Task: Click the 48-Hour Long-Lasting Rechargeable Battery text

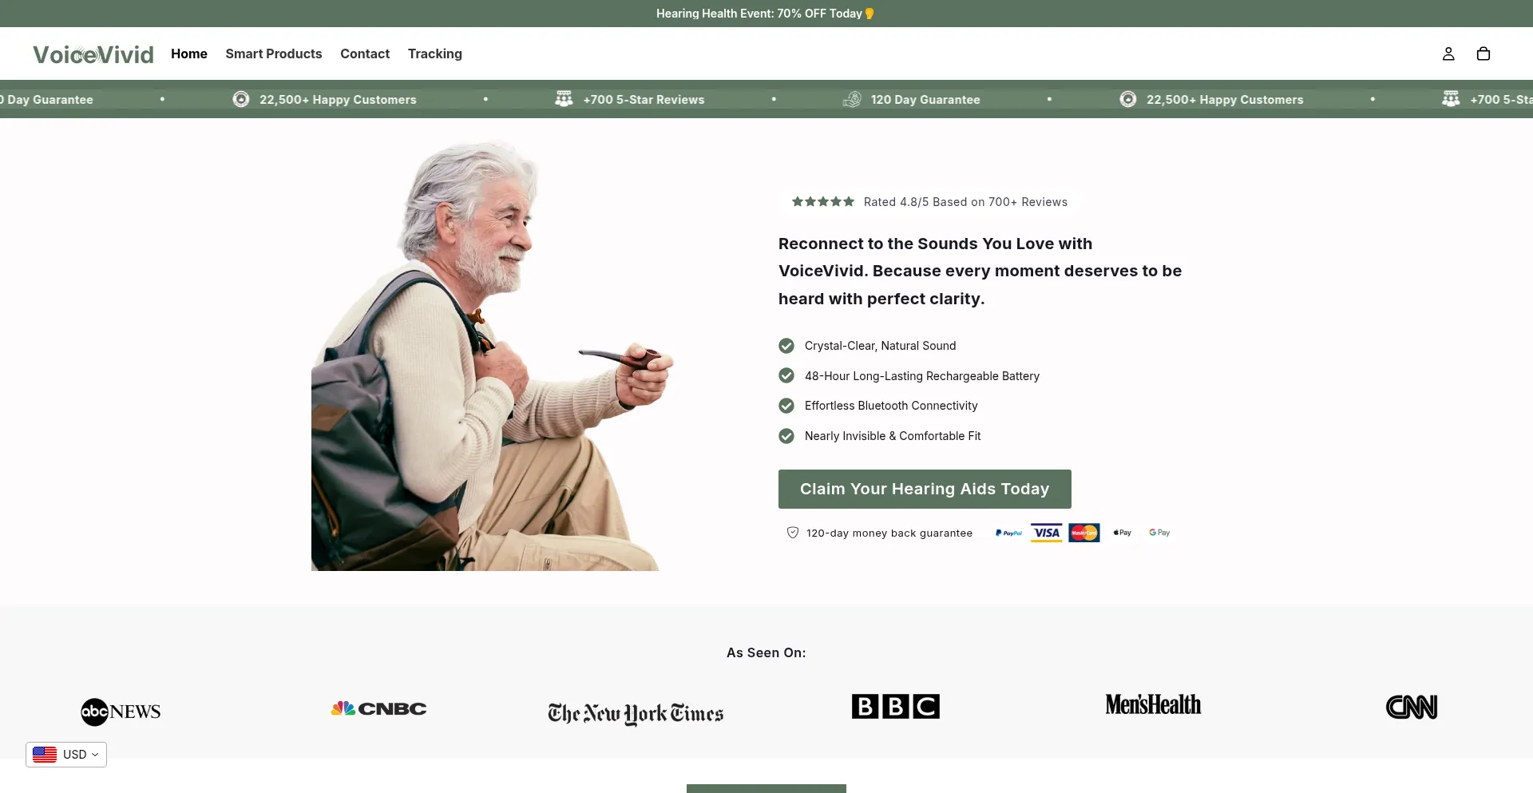Action: pos(922,376)
